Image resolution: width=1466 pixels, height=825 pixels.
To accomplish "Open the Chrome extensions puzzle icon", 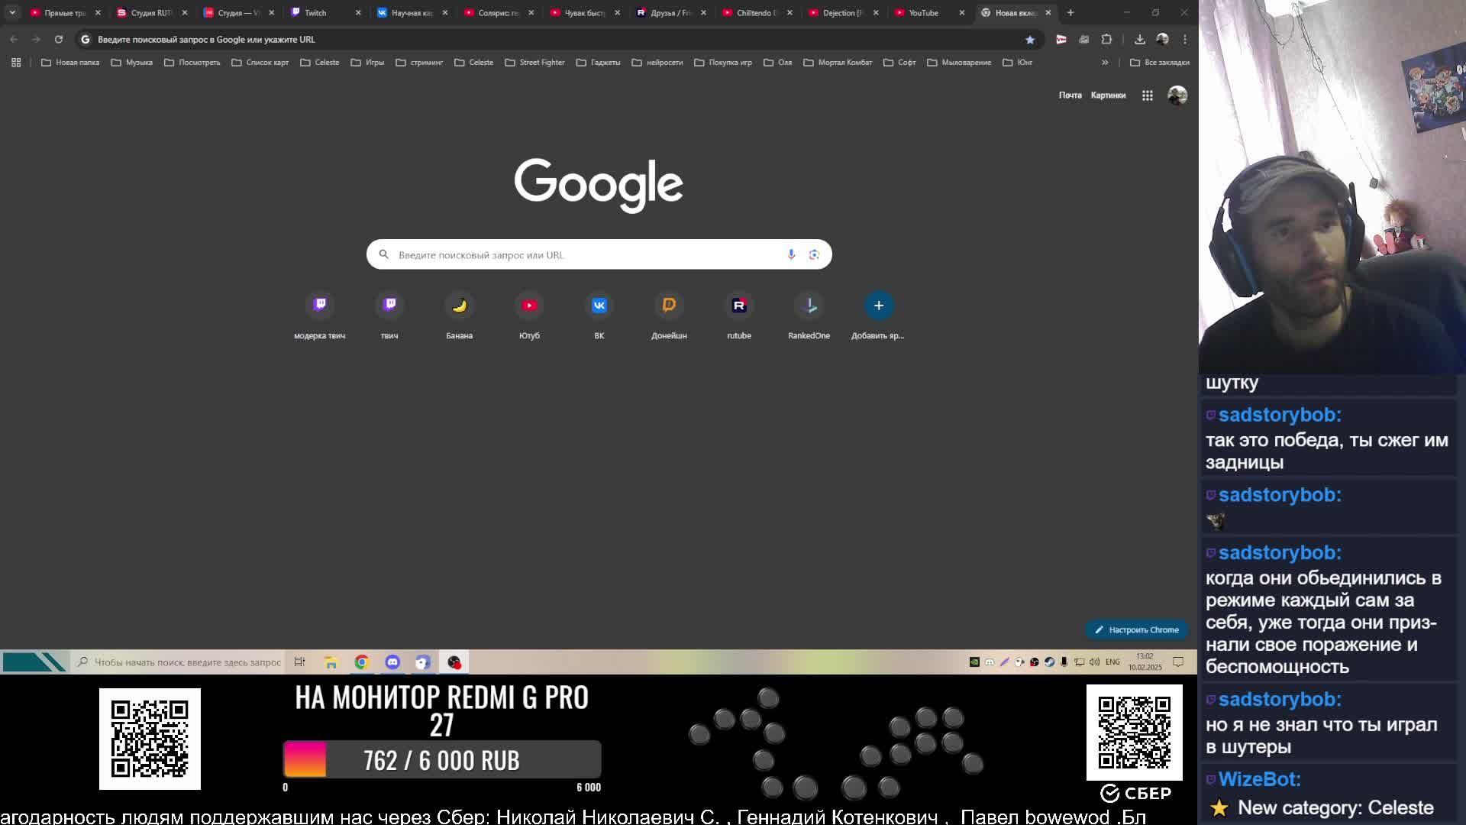I will (1106, 39).
